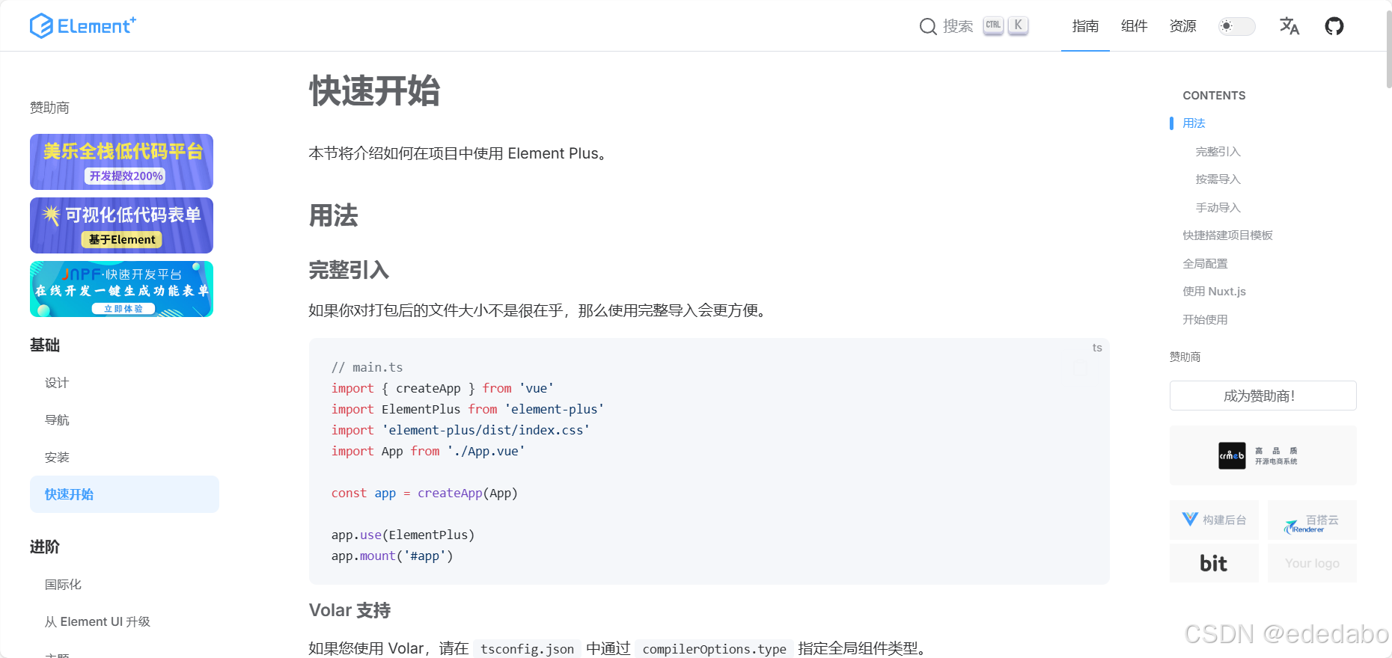Go to 安装 in the sidebar
Screen dimensions: 1392x658
57,458
